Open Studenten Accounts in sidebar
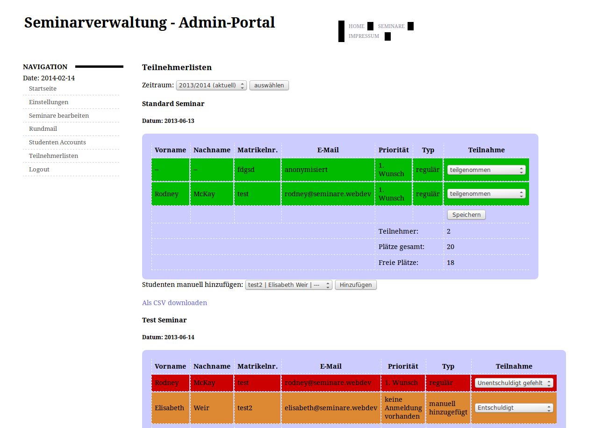 tap(57, 143)
